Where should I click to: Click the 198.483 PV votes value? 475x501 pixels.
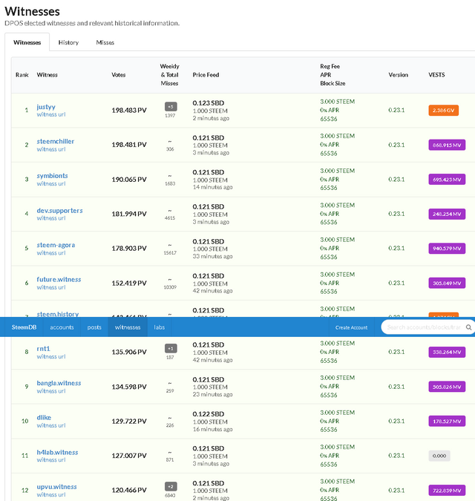click(129, 111)
